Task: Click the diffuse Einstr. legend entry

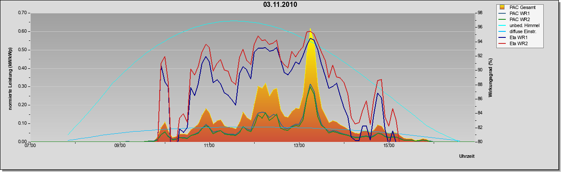Action: (x=519, y=31)
